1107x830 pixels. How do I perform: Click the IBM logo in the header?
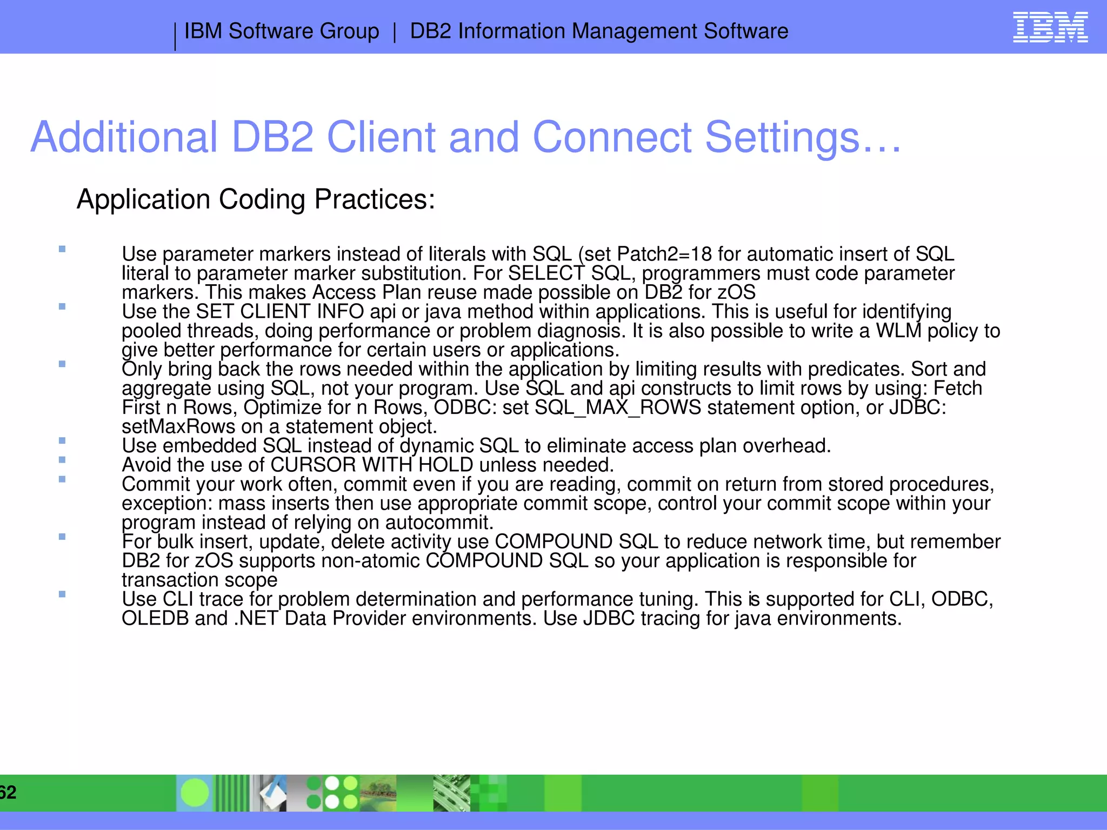click(1050, 27)
